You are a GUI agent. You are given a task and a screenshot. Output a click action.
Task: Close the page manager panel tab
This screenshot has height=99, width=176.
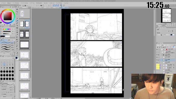click(27, 8)
